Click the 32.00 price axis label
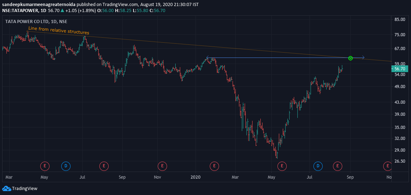Image resolution: width=411 pixels, height=195 pixels. point(400,139)
